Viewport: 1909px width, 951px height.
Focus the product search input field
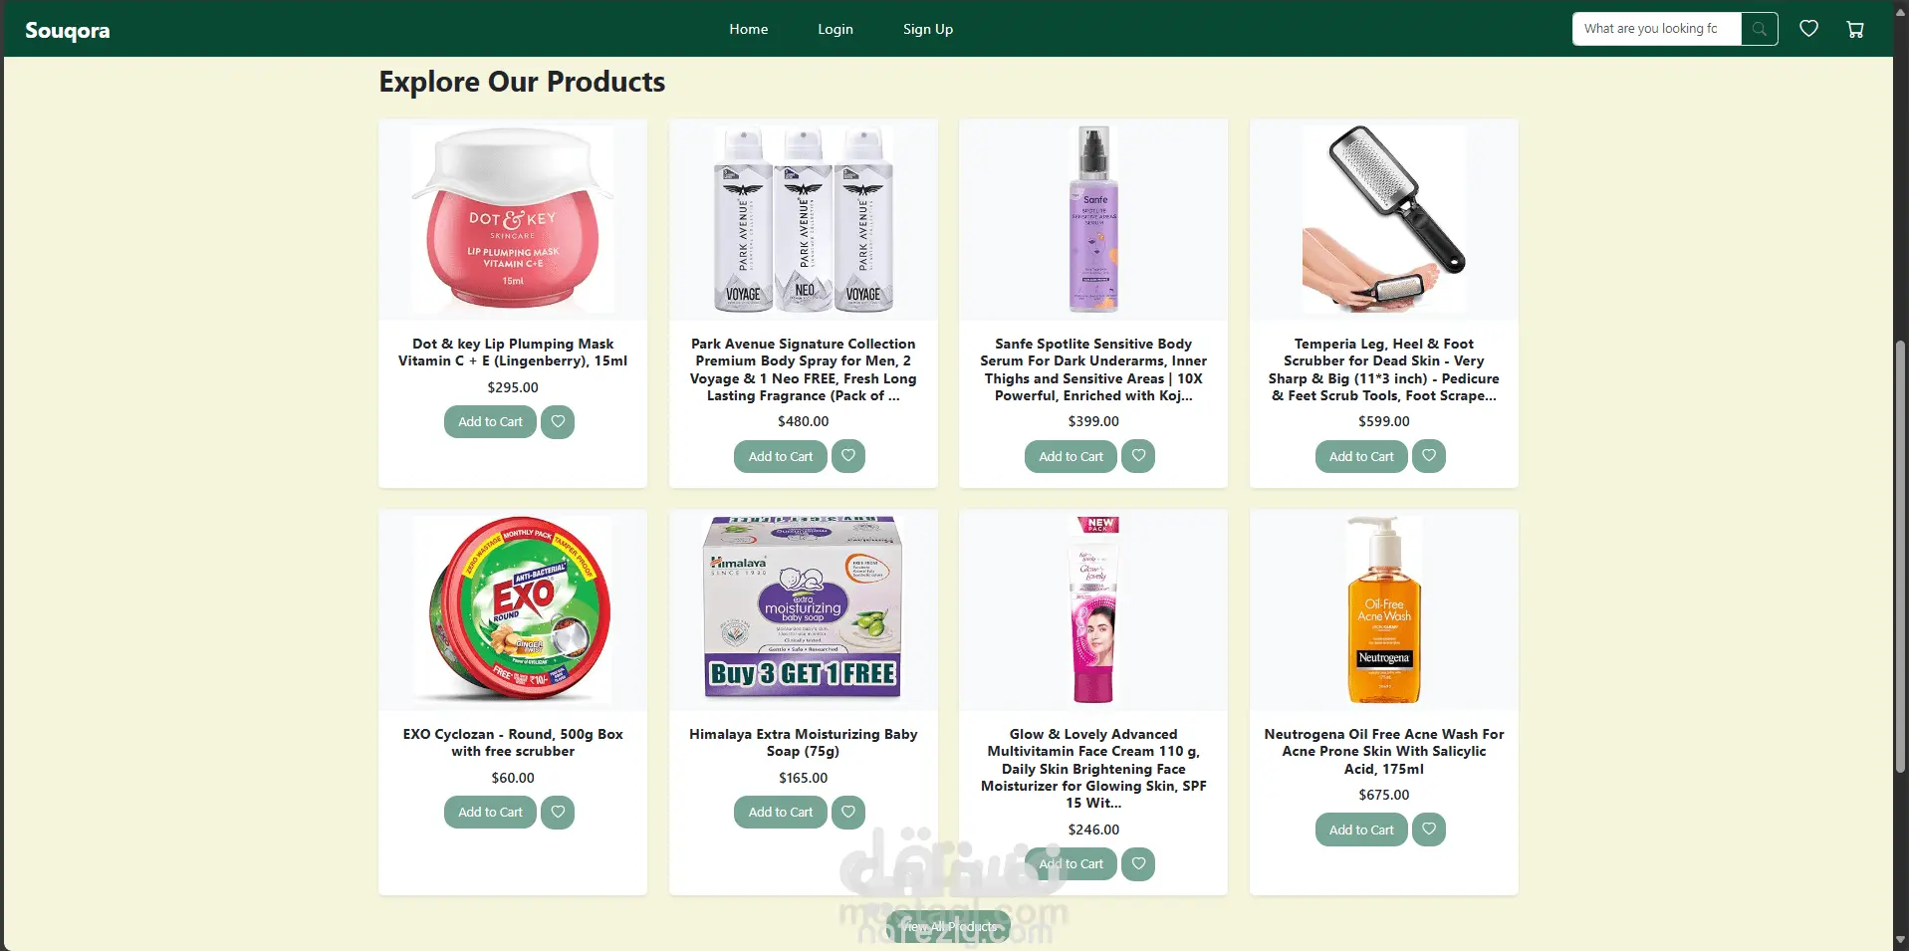tap(1657, 29)
